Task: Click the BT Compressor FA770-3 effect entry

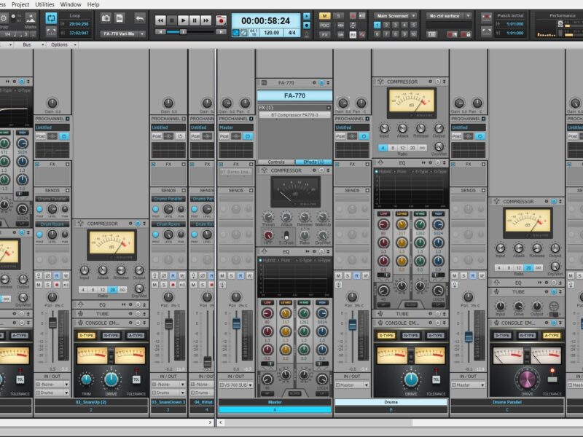Action: click(294, 115)
